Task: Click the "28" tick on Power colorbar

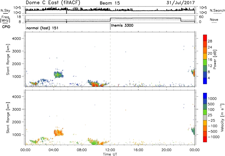Action: click(210, 41)
